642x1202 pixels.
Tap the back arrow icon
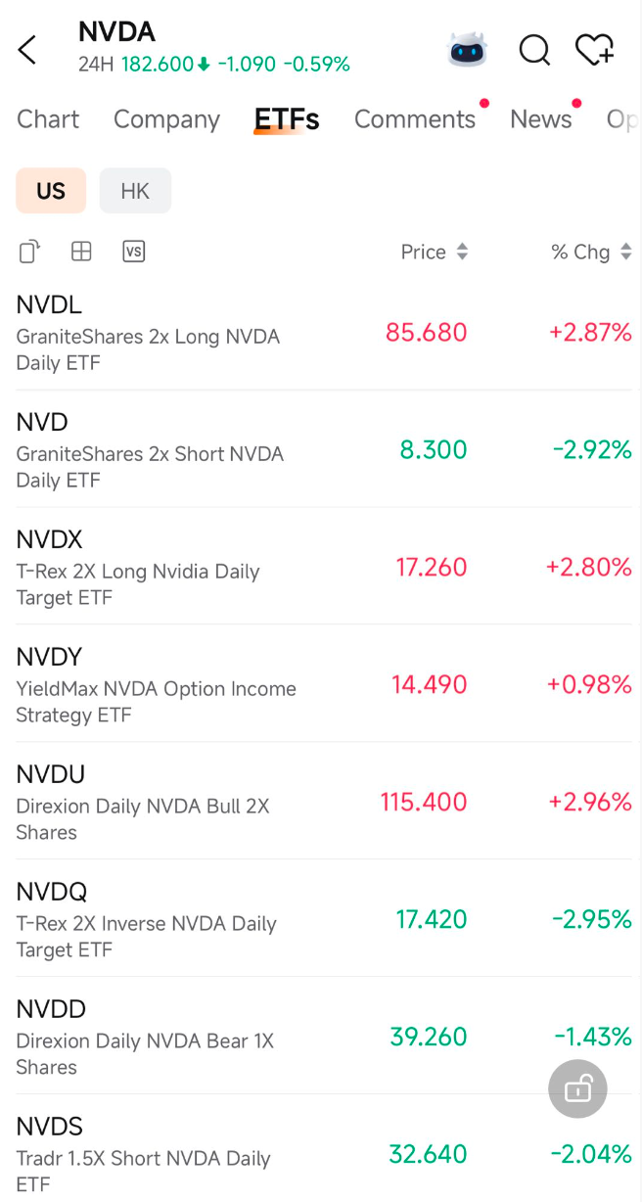[x=27, y=50]
